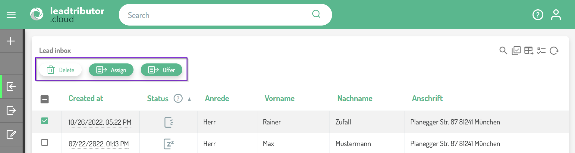This screenshot has width=575, height=153.
Task: Uncheck the Rainer Zufall row checkbox
Action: coord(45,121)
